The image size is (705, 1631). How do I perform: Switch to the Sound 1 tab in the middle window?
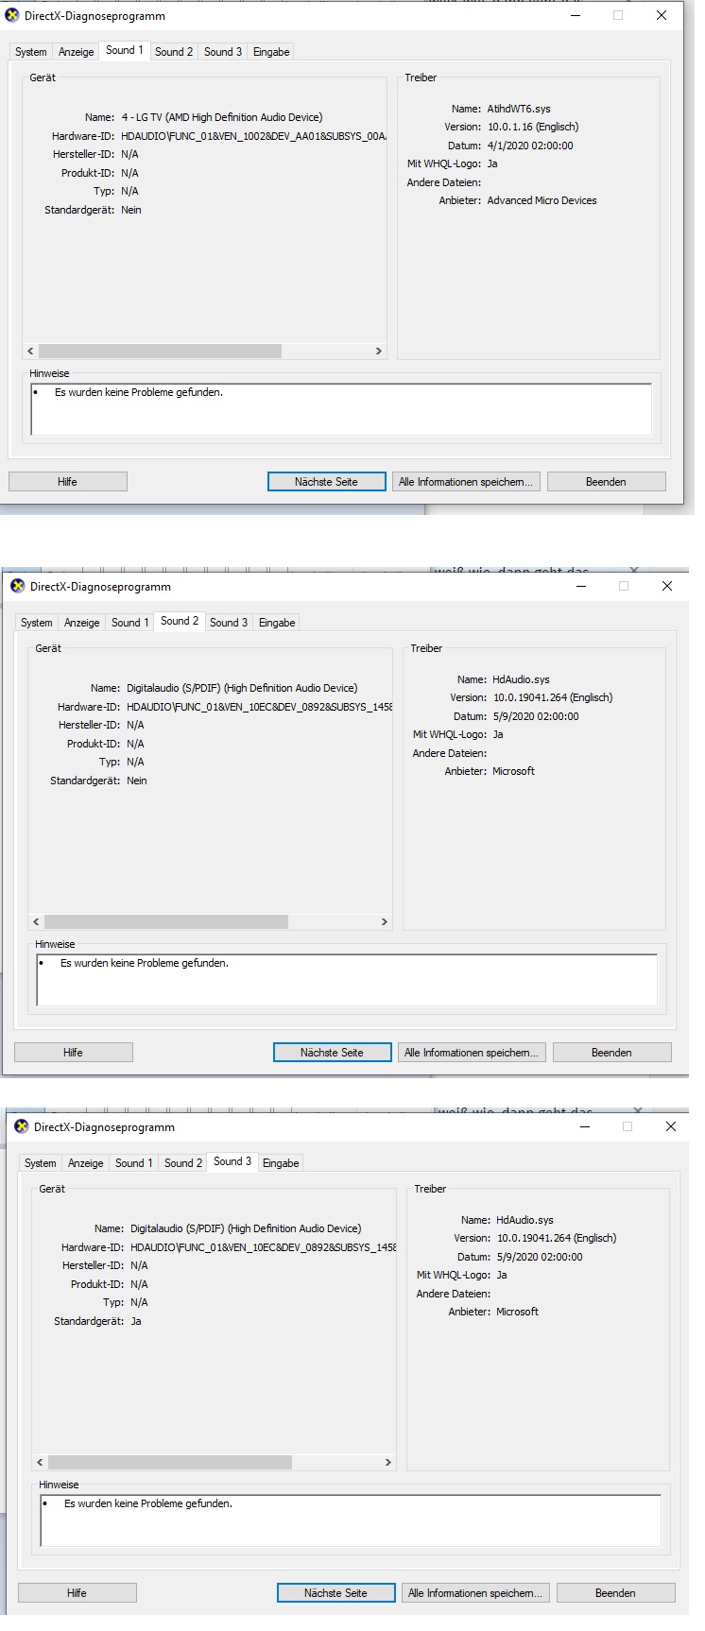(x=130, y=623)
